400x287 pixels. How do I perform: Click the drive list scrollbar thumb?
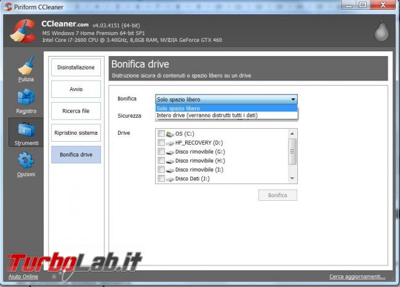[x=292, y=152]
